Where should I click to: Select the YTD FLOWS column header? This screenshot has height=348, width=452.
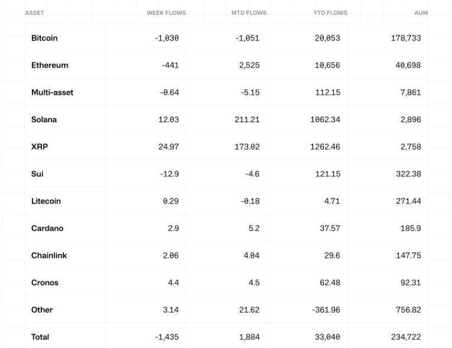click(x=330, y=12)
